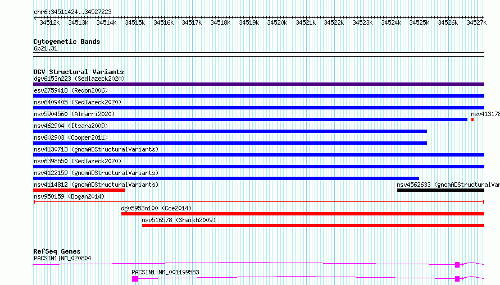Select nsv4130713 (gnomADStructuralVariants) label
Image resolution: width=500 pixels, height=285 pixels.
[x=96, y=149]
